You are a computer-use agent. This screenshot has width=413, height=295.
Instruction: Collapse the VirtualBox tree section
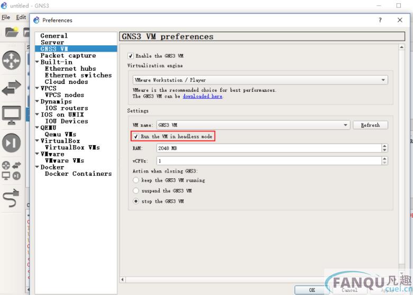[x=37, y=141]
